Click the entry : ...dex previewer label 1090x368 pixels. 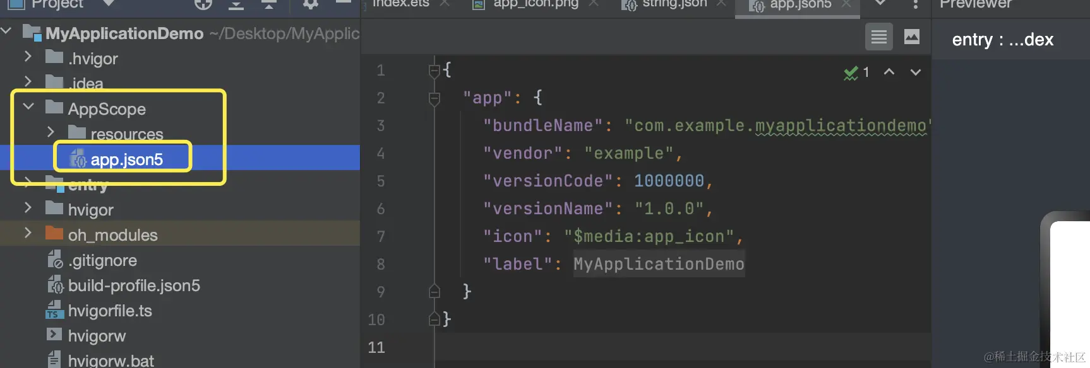pos(1002,40)
